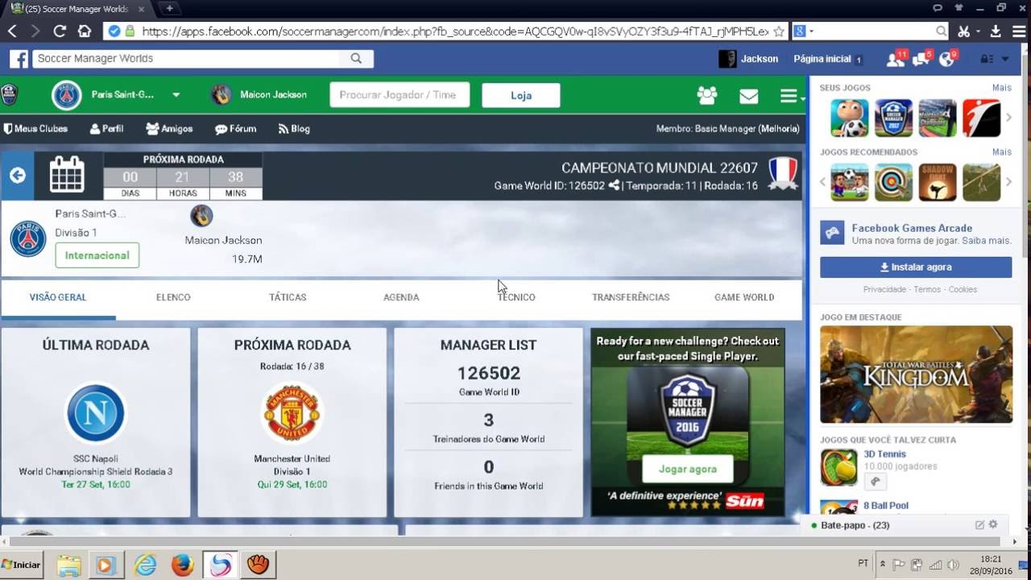
Task: Open chat settings gear icon
Action: coord(993,524)
